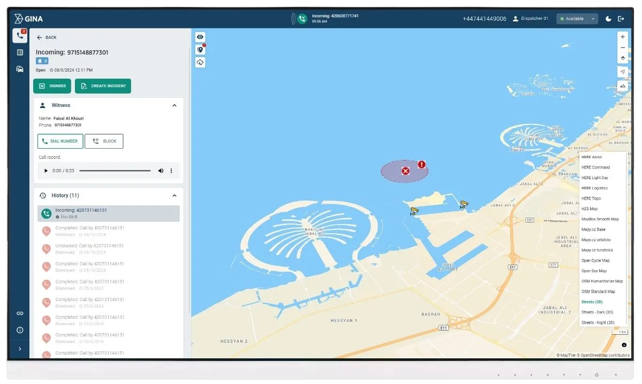The height and width of the screenshot is (384, 642).
Task: Click the compass reset icon on map controls
Action: [622, 58]
